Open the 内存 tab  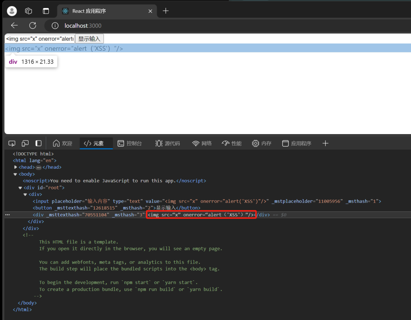261,143
